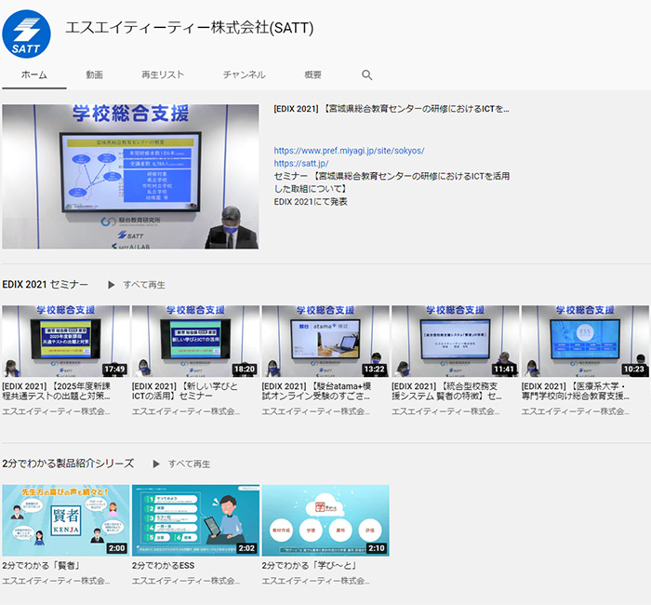Viewport: 651px width, 605px height.
Task: Open the pref.miyagi.jp sokyos link
Action: (349, 151)
